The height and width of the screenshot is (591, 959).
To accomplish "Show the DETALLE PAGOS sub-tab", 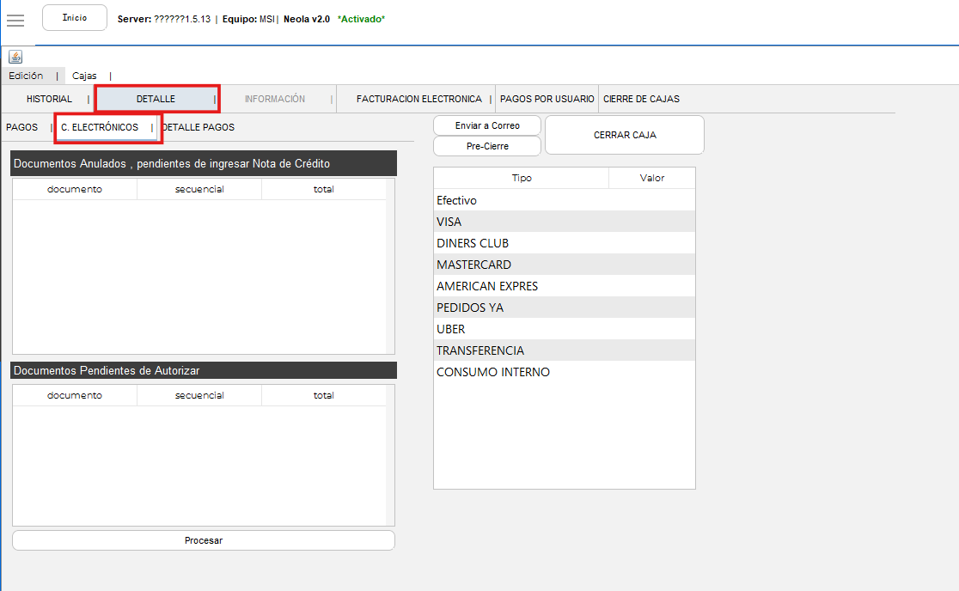I will (x=198, y=127).
